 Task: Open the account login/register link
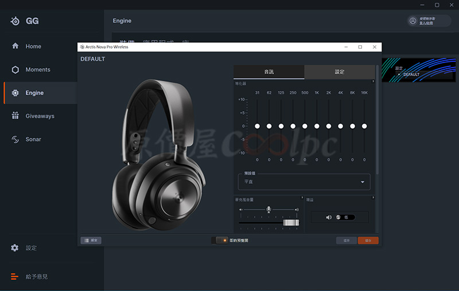click(x=426, y=23)
